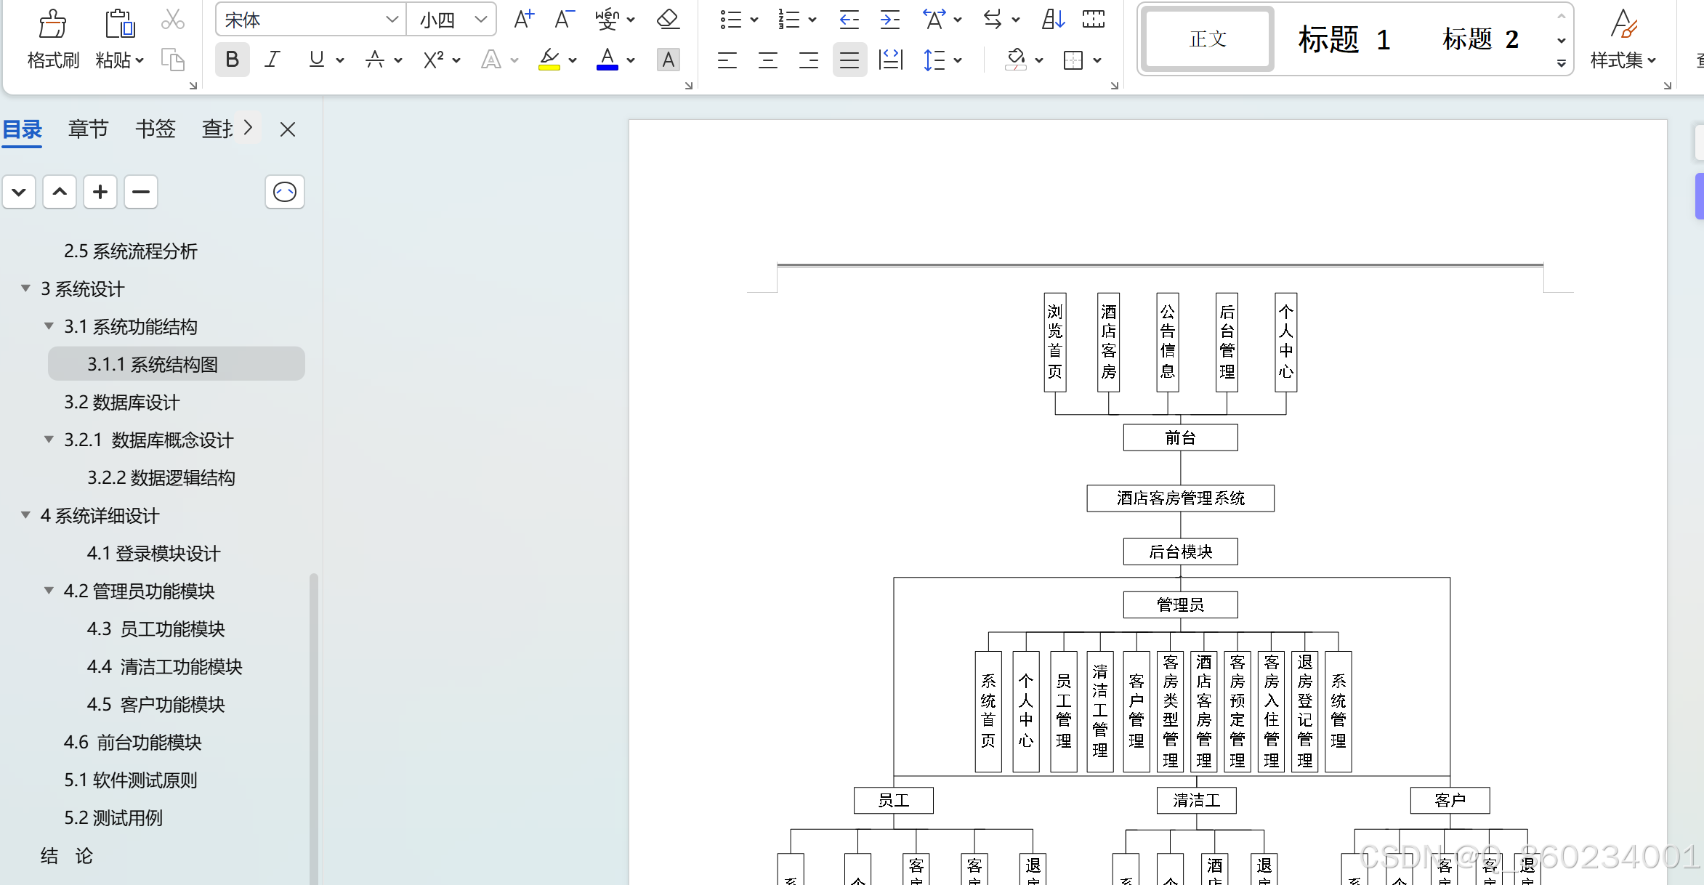Viewport: 1704px width, 885px height.
Task: Open the partially hidden 查找 tab
Action: coord(217,129)
